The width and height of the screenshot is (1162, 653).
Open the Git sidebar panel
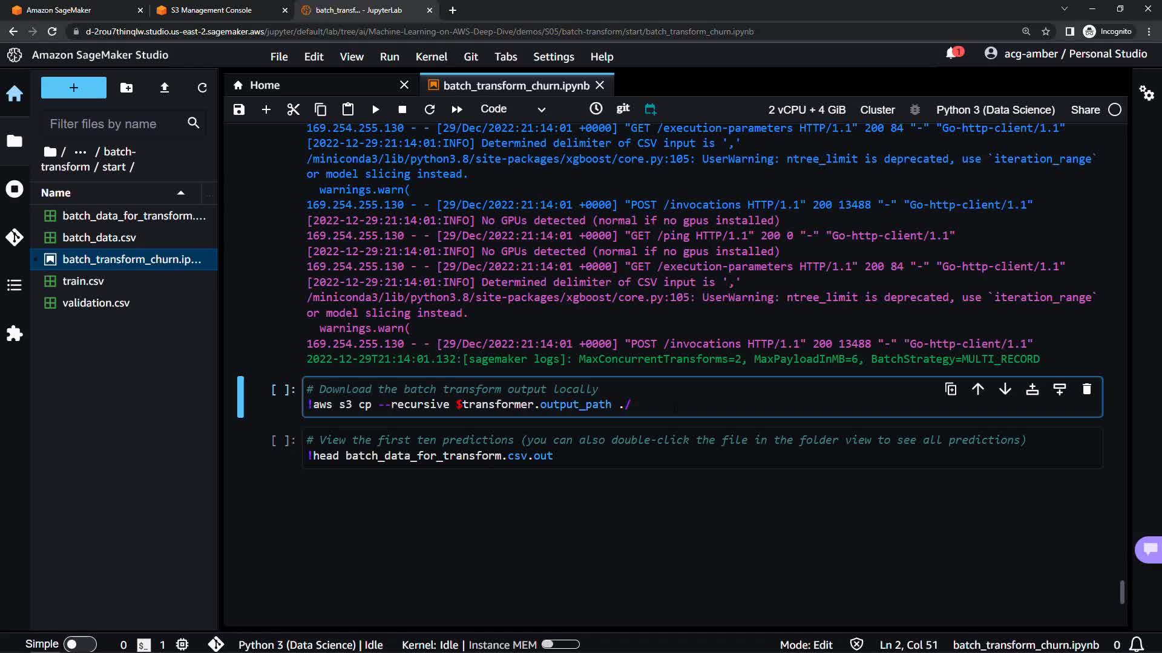click(15, 237)
